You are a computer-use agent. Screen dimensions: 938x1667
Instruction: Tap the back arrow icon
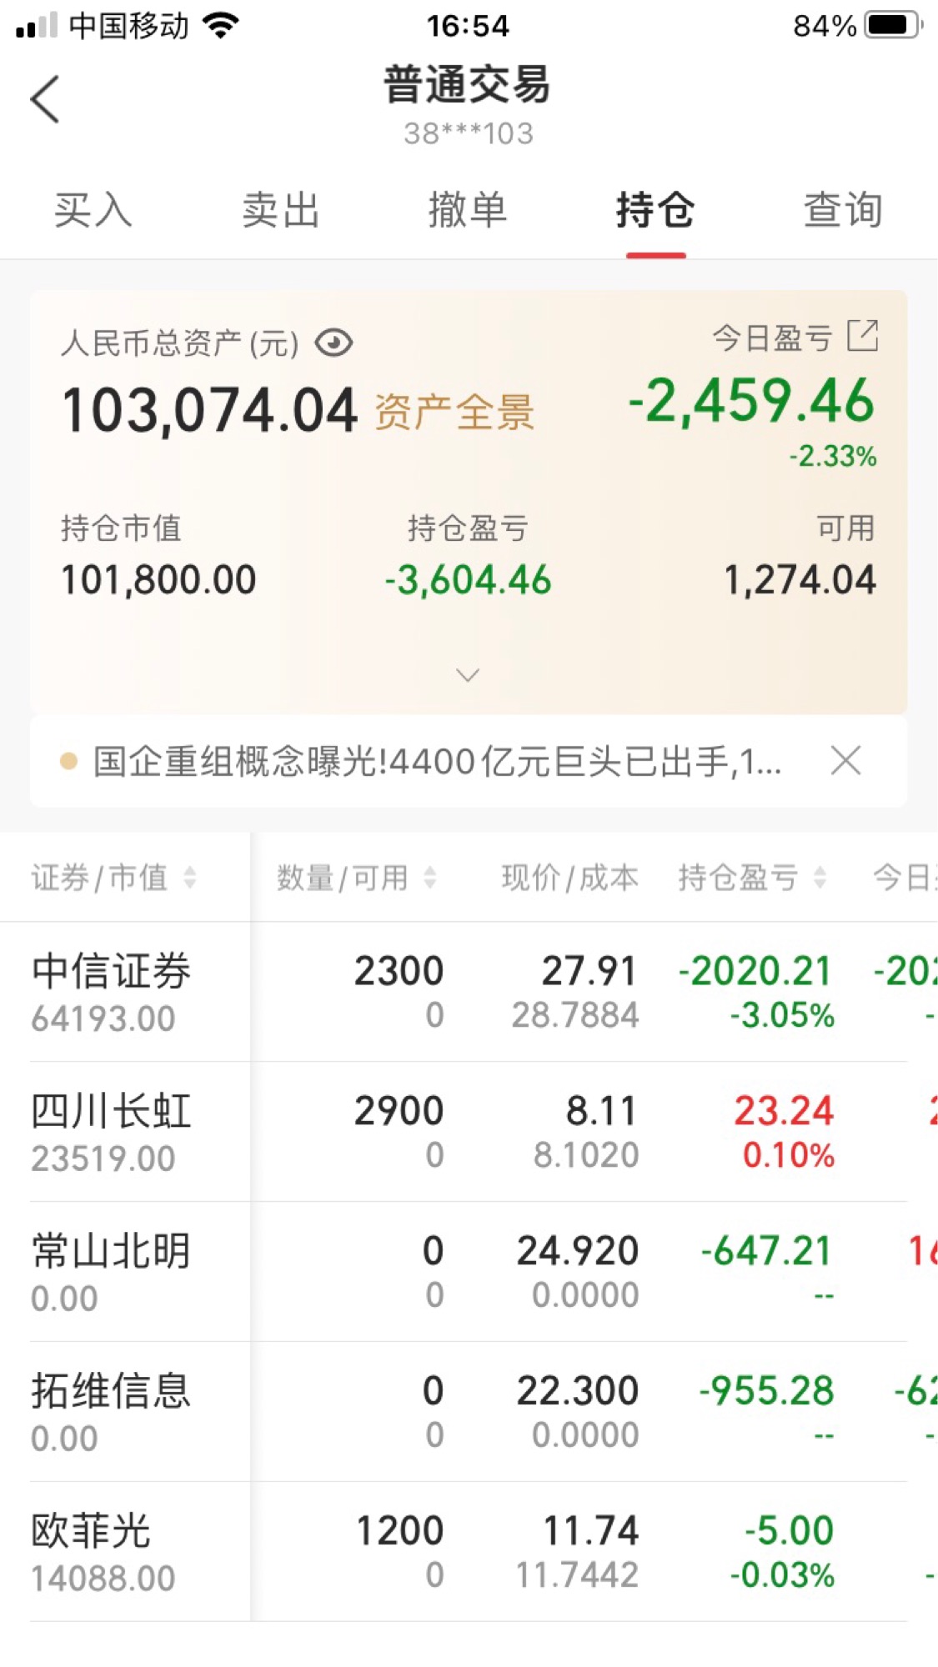[x=45, y=99]
